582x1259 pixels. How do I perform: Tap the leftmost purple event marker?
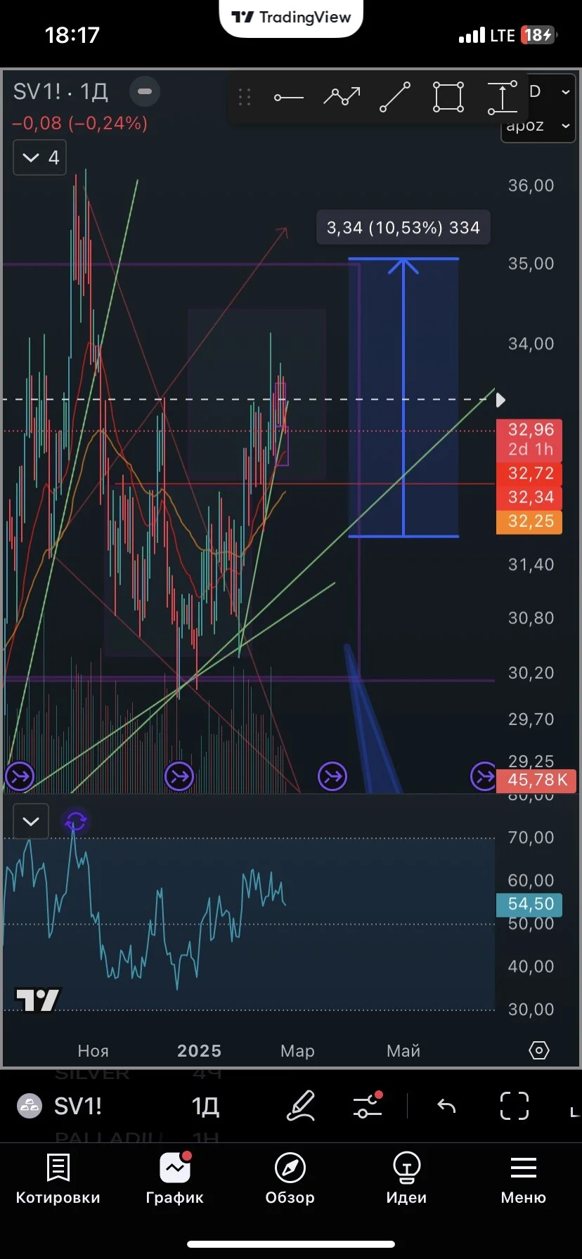(x=19, y=776)
